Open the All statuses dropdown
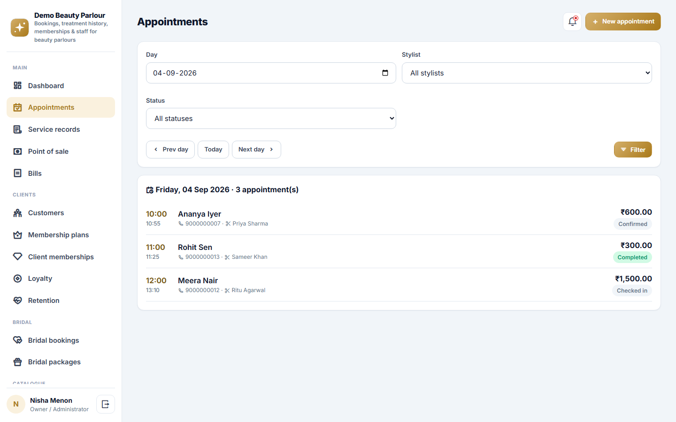Screen dimensions: 676x422 tap(271, 119)
